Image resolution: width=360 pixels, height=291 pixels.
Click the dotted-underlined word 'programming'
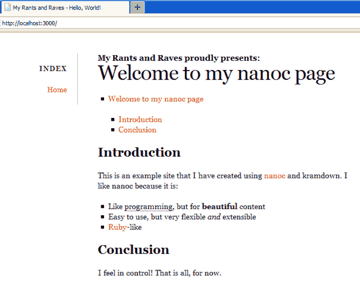click(148, 207)
